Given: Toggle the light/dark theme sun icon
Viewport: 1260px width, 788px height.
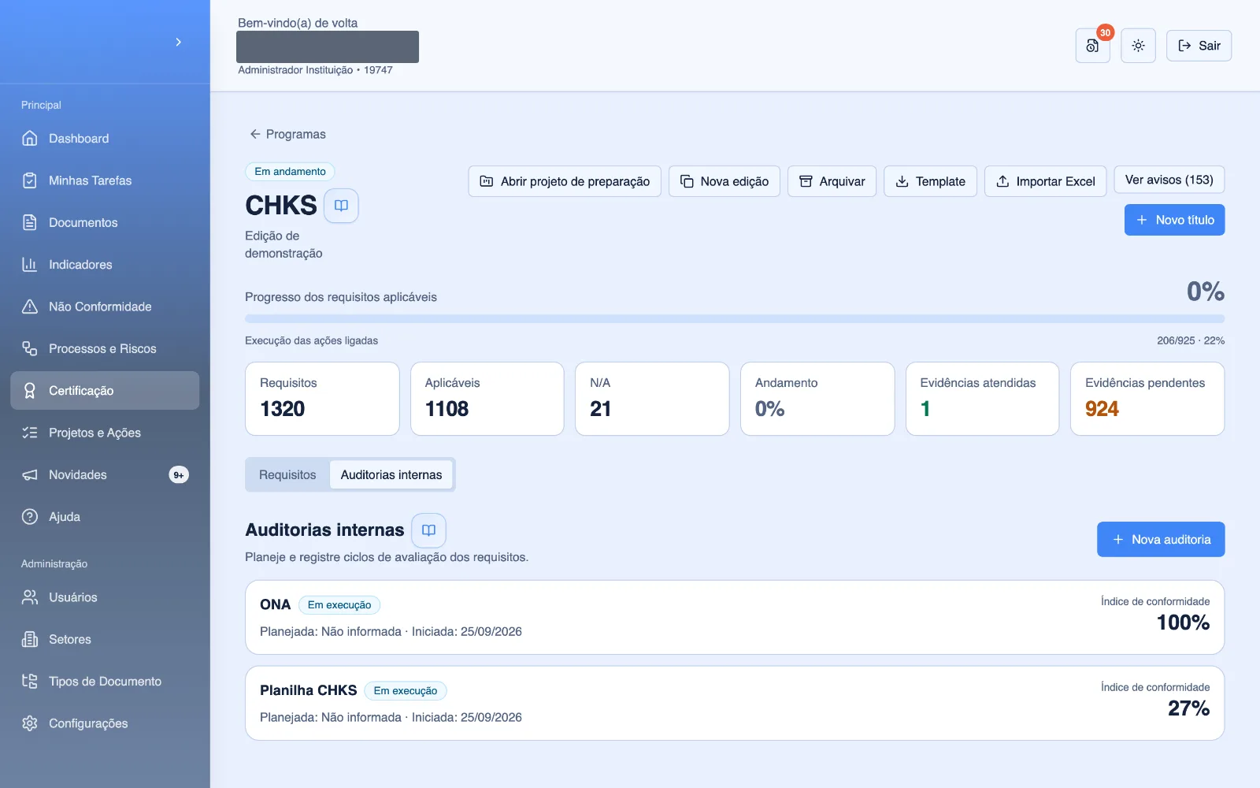Looking at the screenshot, I should pos(1138,46).
